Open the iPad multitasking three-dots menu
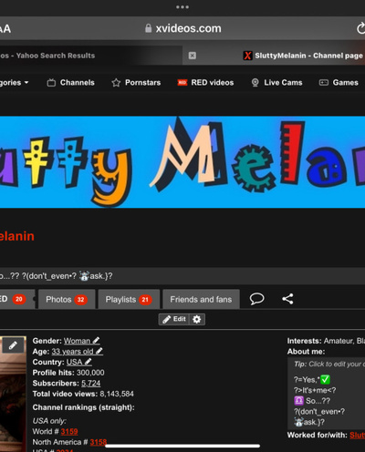The width and height of the screenshot is (365, 452). click(x=182, y=7)
